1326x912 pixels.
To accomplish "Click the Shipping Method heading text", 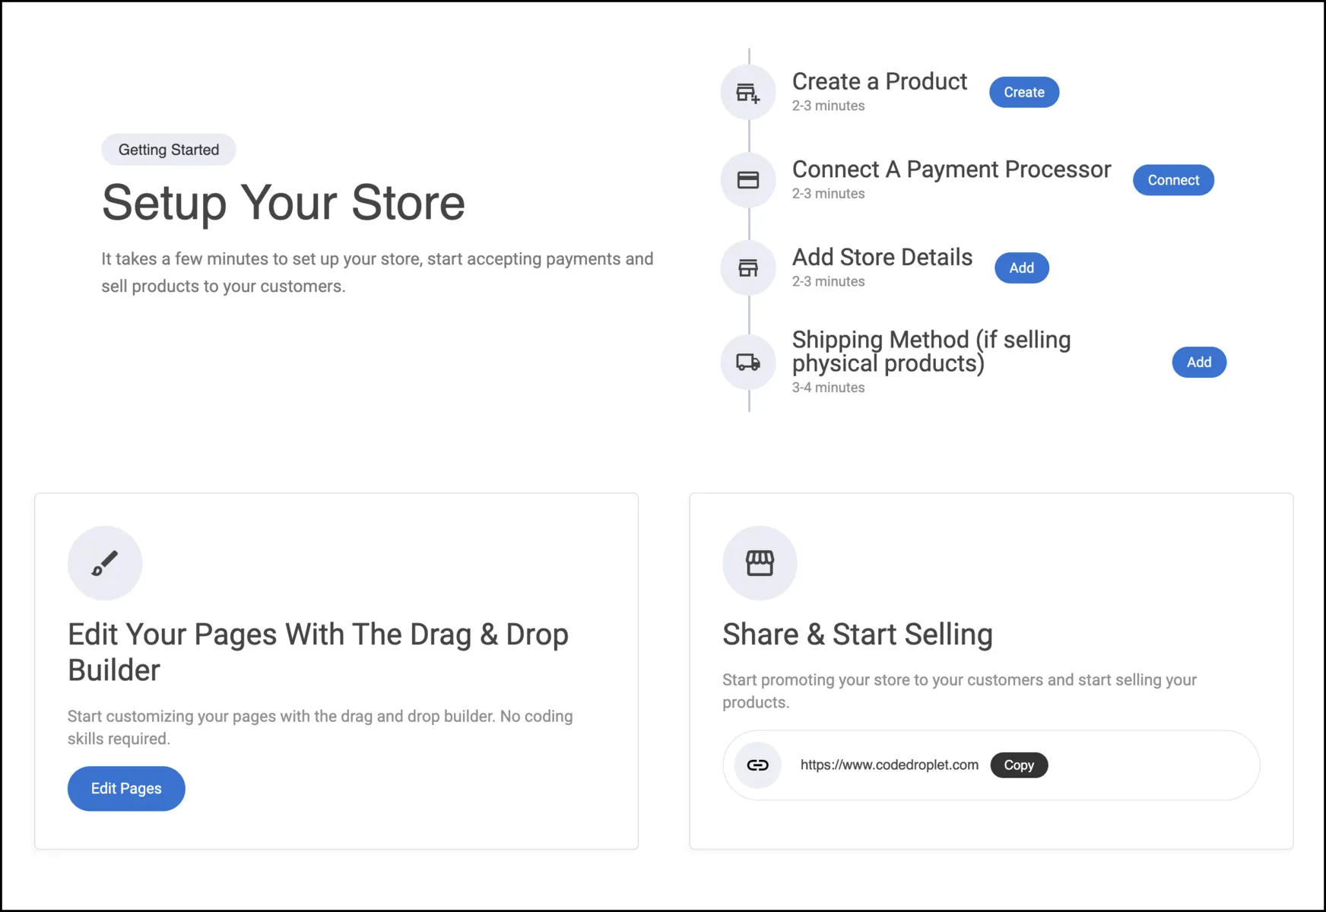I will pyautogui.click(x=931, y=351).
